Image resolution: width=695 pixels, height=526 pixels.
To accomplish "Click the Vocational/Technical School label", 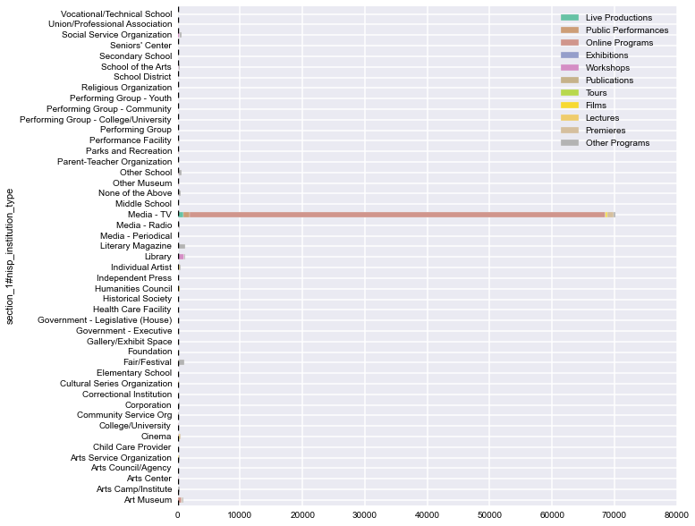I will pos(116,14).
